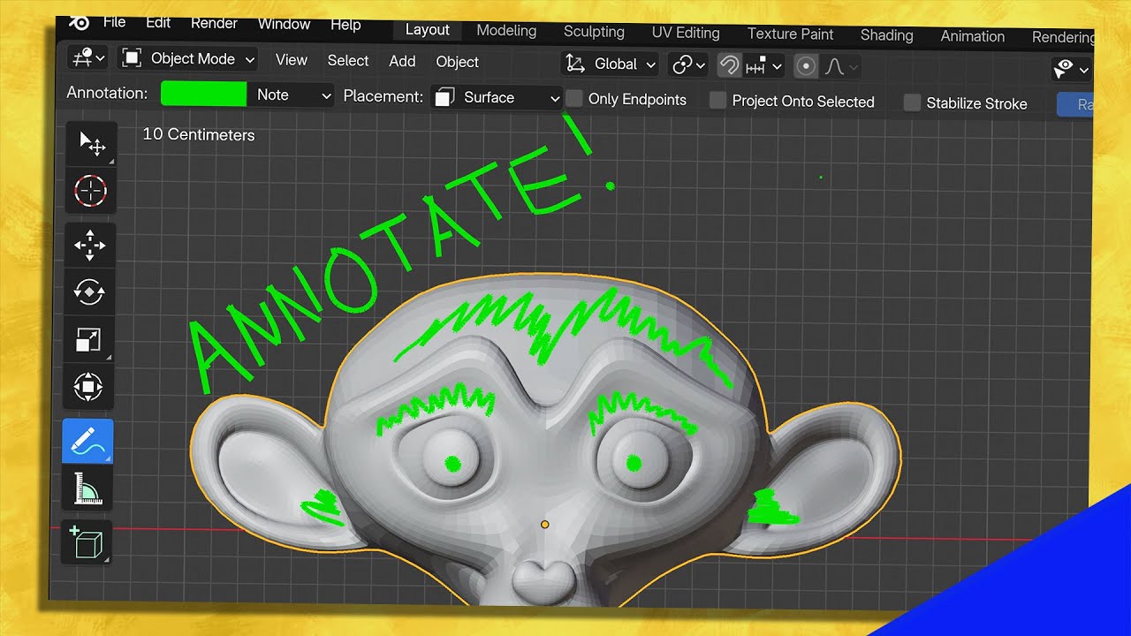Screen dimensions: 1131x636
Task: Select the Add Cube tool
Action: coord(86,543)
